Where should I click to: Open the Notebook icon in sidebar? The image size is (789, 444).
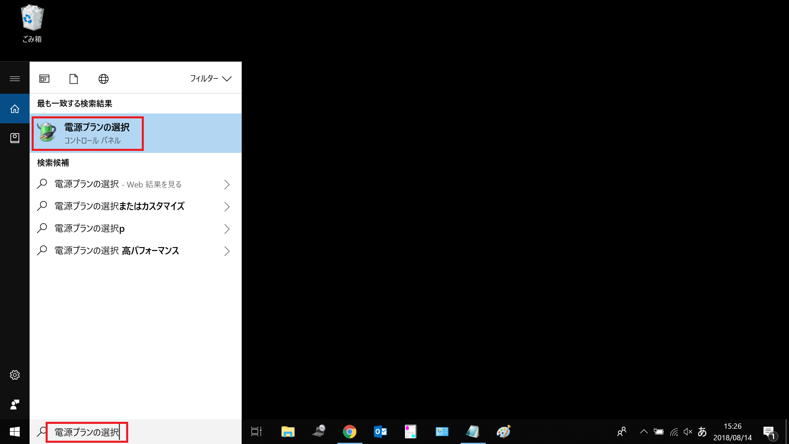[15, 138]
